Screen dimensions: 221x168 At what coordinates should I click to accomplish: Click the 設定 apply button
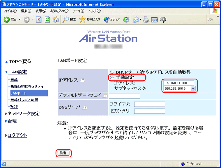[64, 153]
